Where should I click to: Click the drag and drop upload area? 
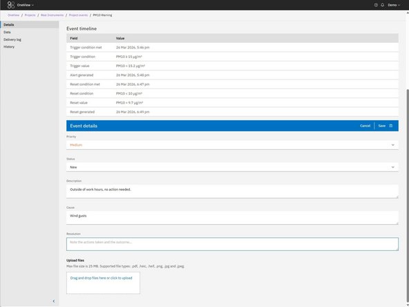click(x=103, y=283)
